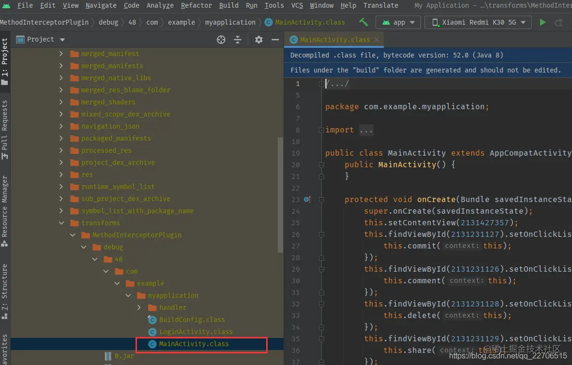Close the MainActivity.class editor tab

[376, 40]
